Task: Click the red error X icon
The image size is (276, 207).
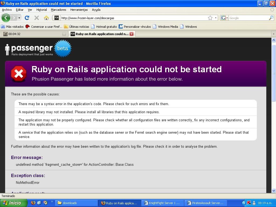Action: [x=19, y=74]
